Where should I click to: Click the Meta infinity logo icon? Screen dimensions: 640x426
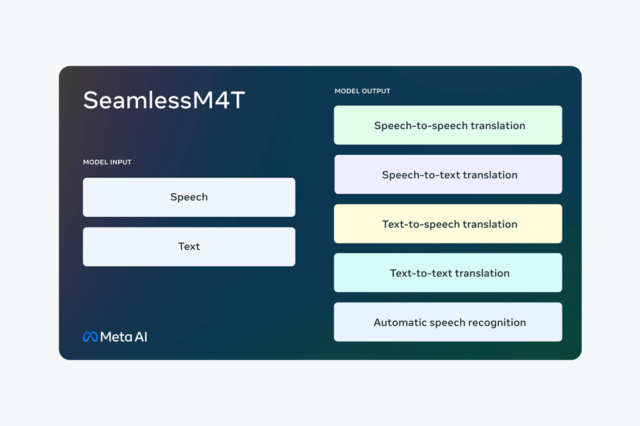click(90, 336)
